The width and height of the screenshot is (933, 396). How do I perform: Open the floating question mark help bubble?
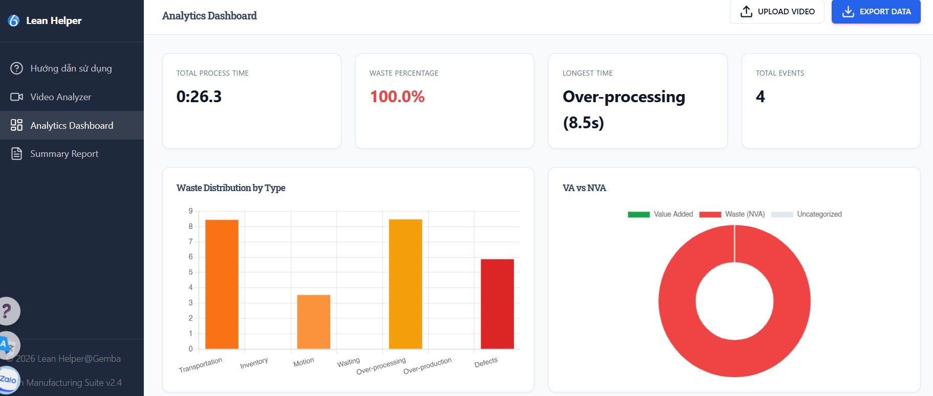click(x=8, y=311)
